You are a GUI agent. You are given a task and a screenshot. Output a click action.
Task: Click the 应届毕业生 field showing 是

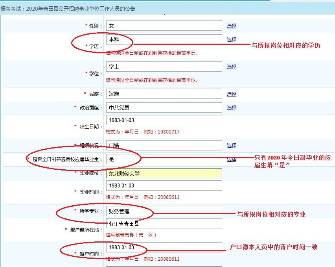tap(164, 159)
